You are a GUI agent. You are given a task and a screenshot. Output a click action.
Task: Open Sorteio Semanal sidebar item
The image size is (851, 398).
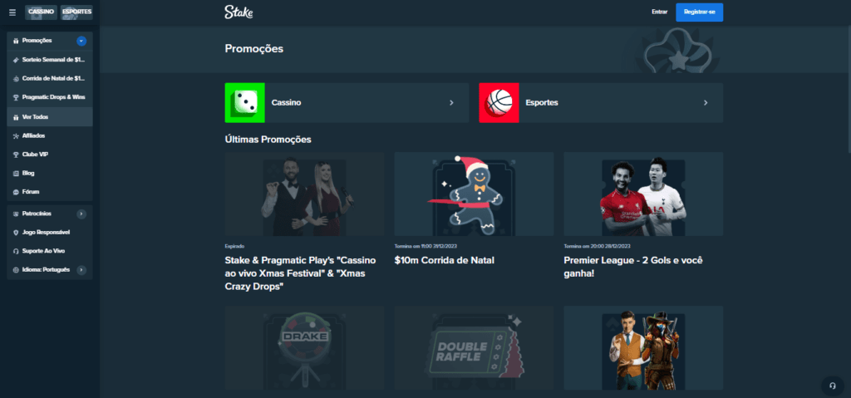click(x=49, y=60)
